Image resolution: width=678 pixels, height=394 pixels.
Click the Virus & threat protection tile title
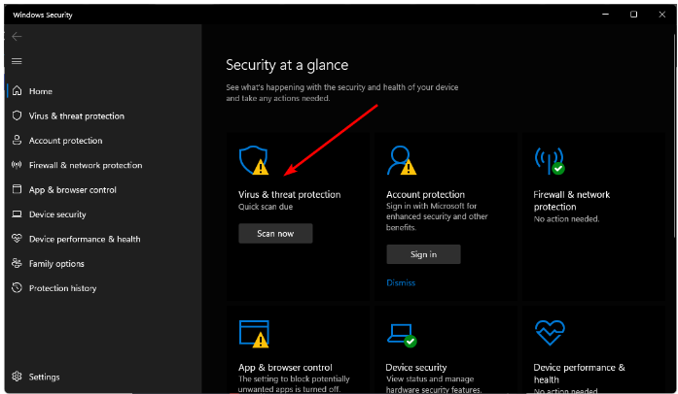tap(289, 195)
